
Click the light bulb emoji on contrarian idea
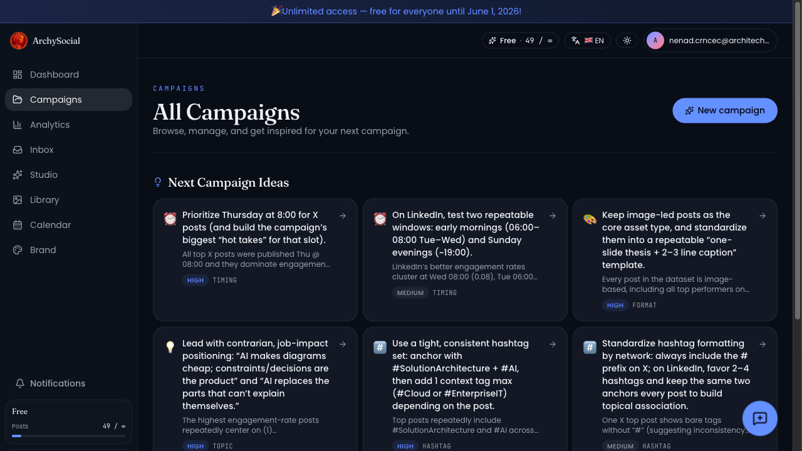[170, 347]
